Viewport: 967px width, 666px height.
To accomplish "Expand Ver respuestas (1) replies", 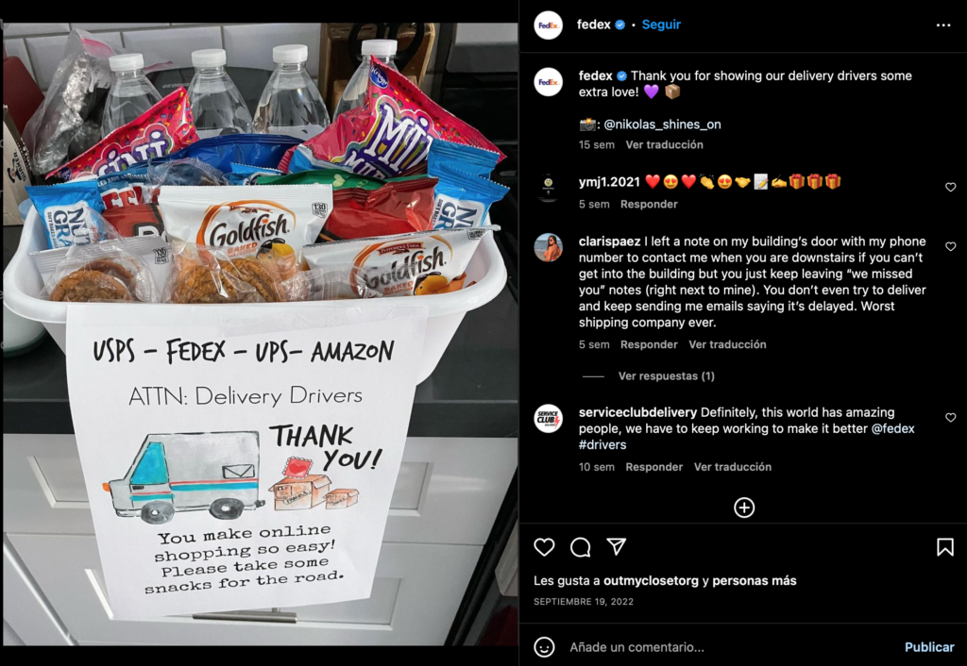I will tap(666, 375).
